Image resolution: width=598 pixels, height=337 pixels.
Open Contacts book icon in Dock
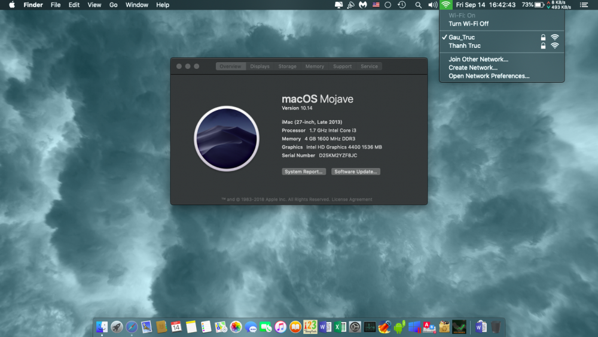161,327
